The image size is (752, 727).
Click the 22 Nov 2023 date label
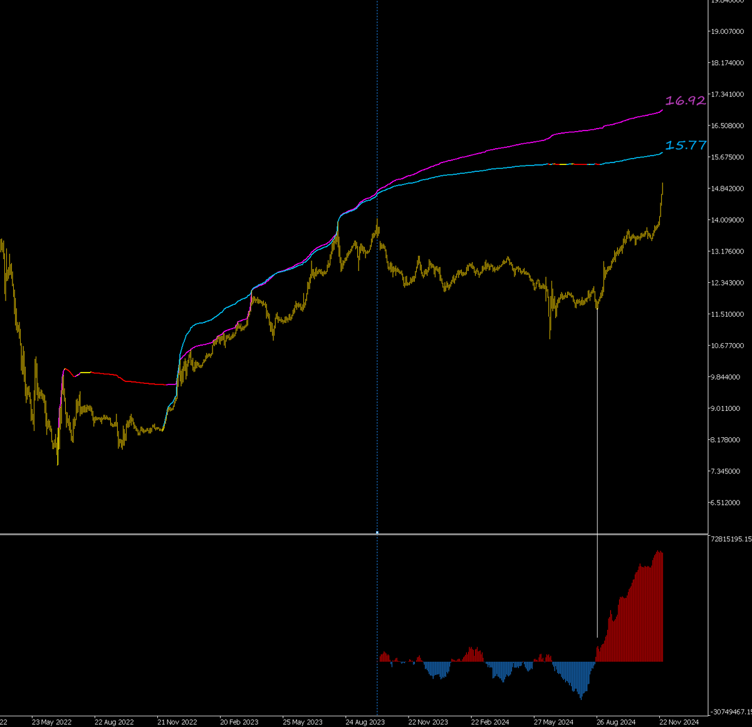pyautogui.click(x=428, y=722)
